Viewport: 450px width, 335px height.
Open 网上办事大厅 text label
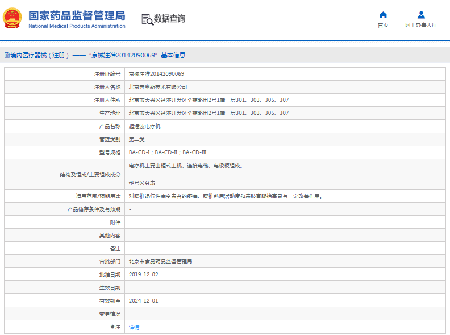(421, 25)
